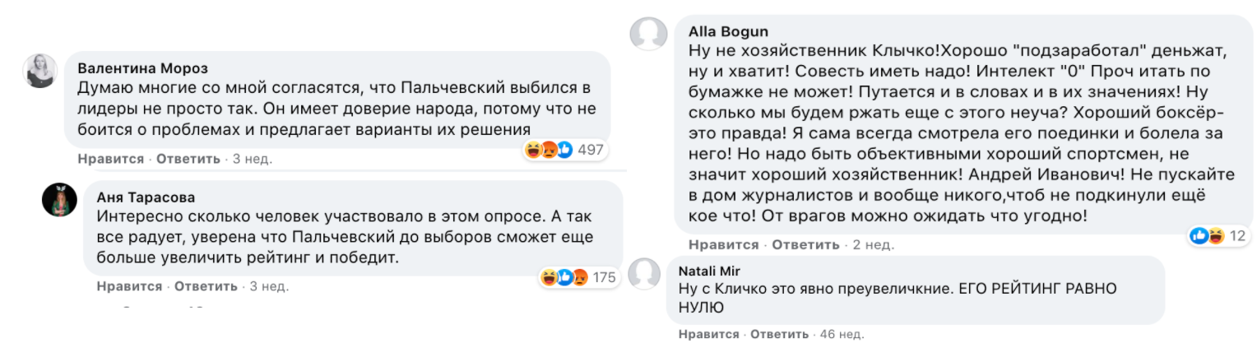Reply to Валентина Мороз's comment via Ответить
The width and height of the screenshot is (1257, 357).
point(188,159)
